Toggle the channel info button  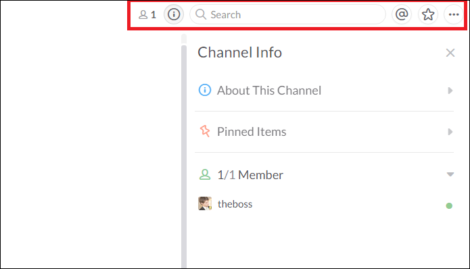pyautogui.click(x=174, y=14)
